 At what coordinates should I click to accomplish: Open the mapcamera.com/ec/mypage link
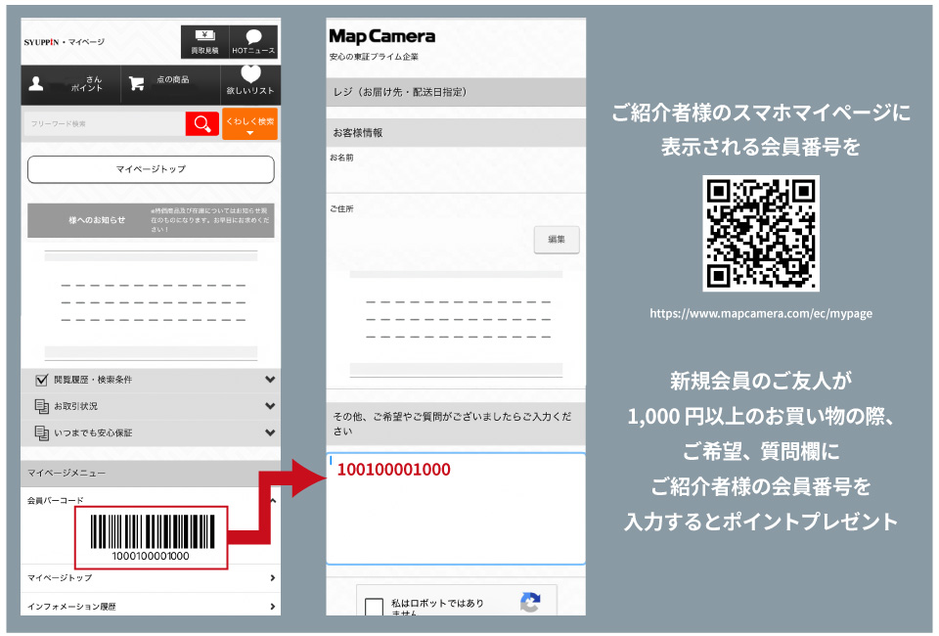point(764,313)
